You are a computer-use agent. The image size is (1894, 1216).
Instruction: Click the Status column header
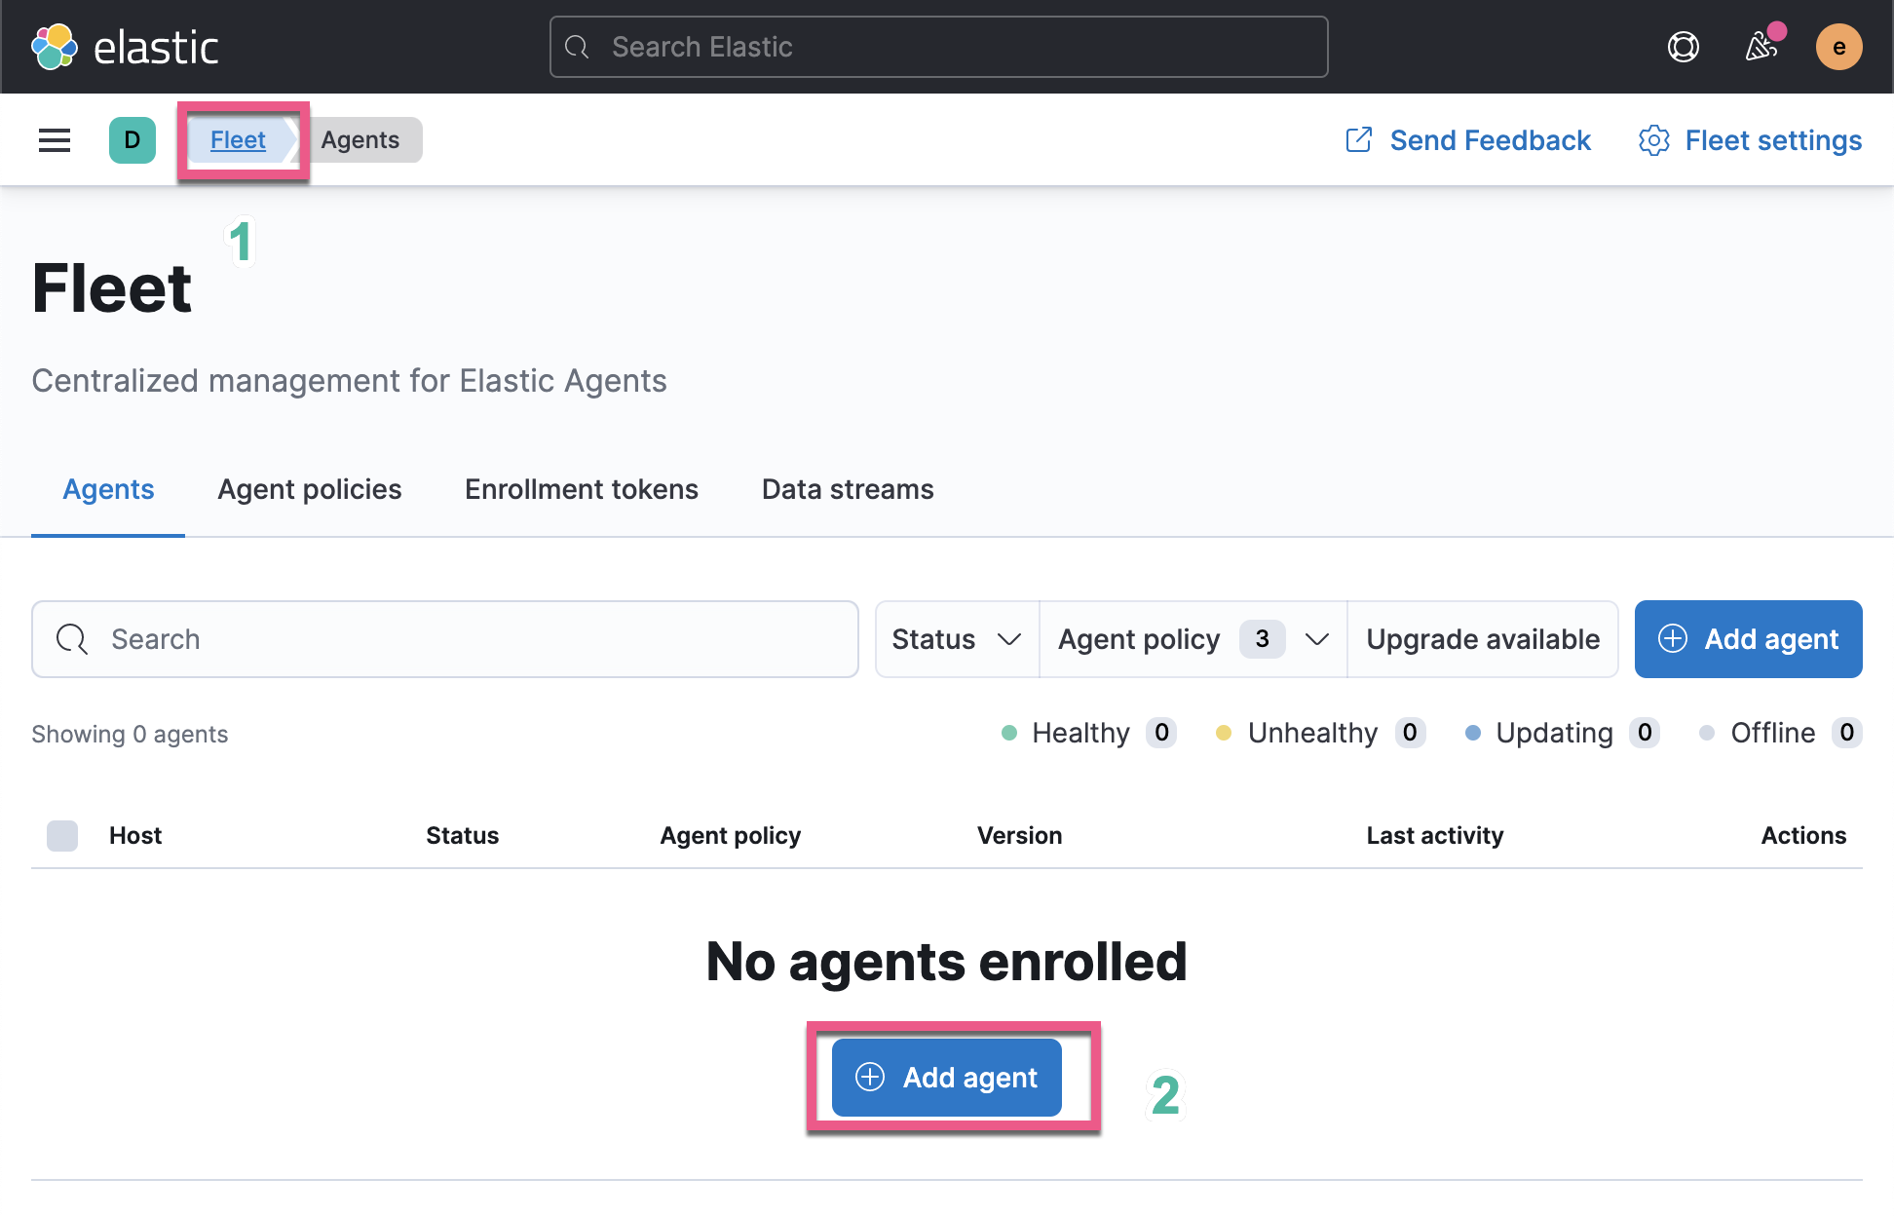point(462,835)
